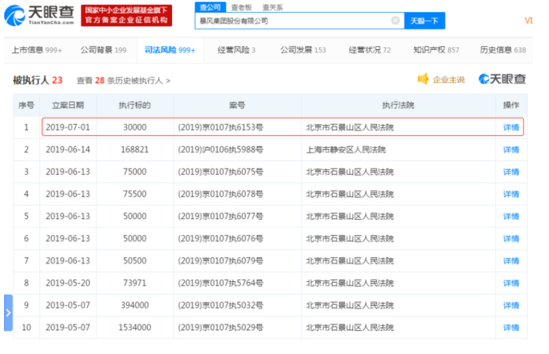
Task: Switch to the 查关系 search tab
Action: tap(272, 8)
